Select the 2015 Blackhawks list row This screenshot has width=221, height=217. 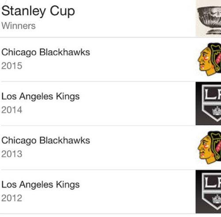pos(110,59)
